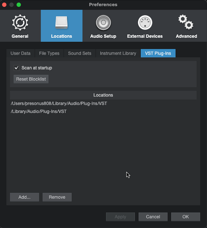Viewport: 207px width, 228px height.
Task: Click the Cancel button
Action: pyautogui.click(x=153, y=217)
